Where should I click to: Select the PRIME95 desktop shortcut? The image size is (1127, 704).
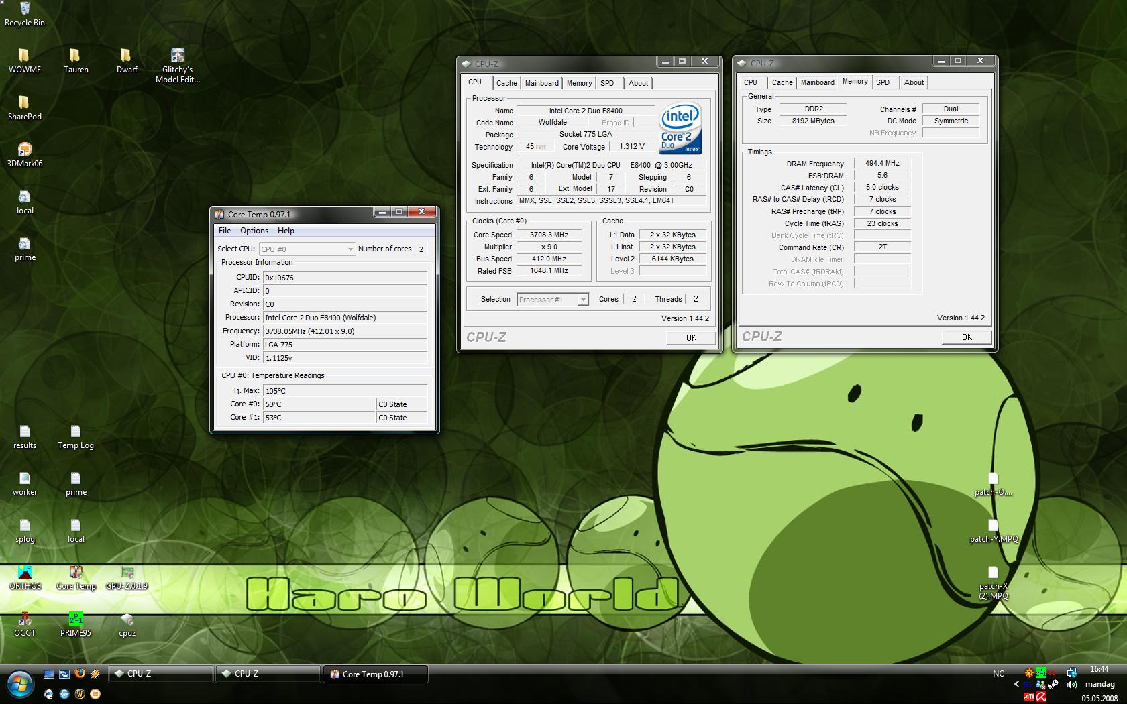76,624
